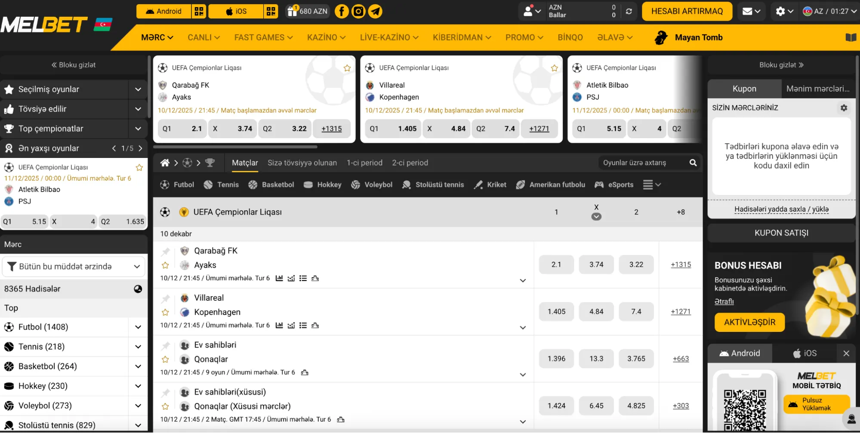Open the AZ language dropdown
The height and width of the screenshot is (433, 860).
[x=829, y=11]
